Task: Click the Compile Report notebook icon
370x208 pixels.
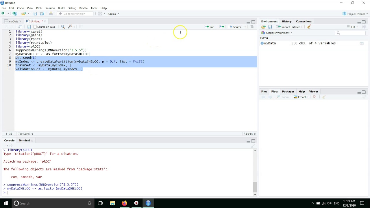Action: [x=81, y=27]
